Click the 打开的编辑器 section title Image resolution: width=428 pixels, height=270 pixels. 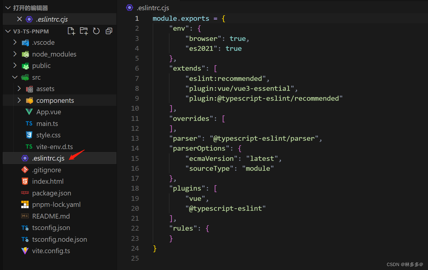click(30, 8)
